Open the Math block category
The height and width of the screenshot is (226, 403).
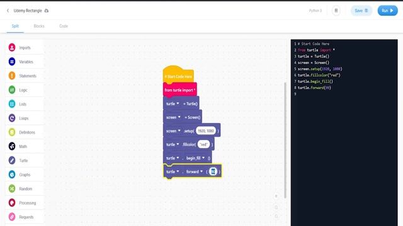(24, 146)
